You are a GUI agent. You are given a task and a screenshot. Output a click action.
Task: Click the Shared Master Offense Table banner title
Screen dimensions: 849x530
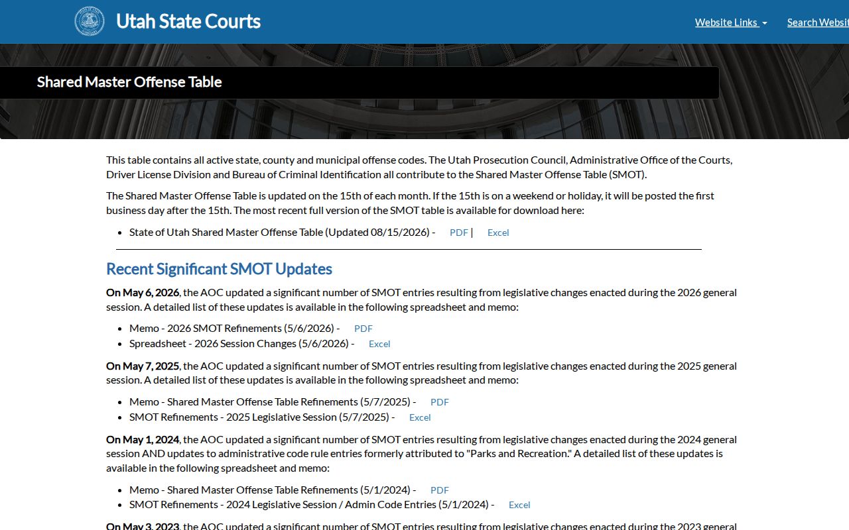tap(129, 82)
